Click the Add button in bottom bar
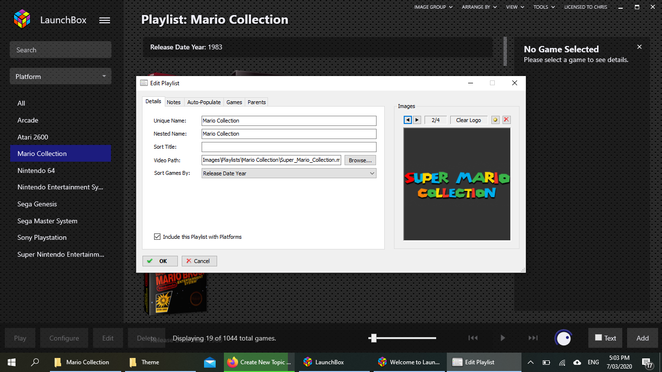Viewport: 662px width, 372px height. coord(643,338)
